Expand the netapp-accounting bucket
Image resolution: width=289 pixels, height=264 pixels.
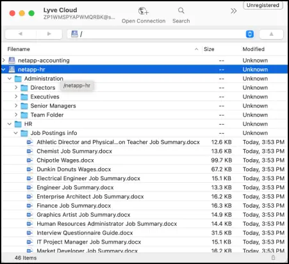tap(4, 60)
